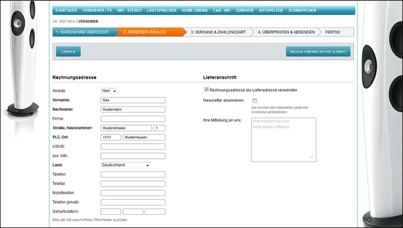The width and height of the screenshot is (403, 228).
Task: Click the Telefon input field
Action: [x=132, y=174]
